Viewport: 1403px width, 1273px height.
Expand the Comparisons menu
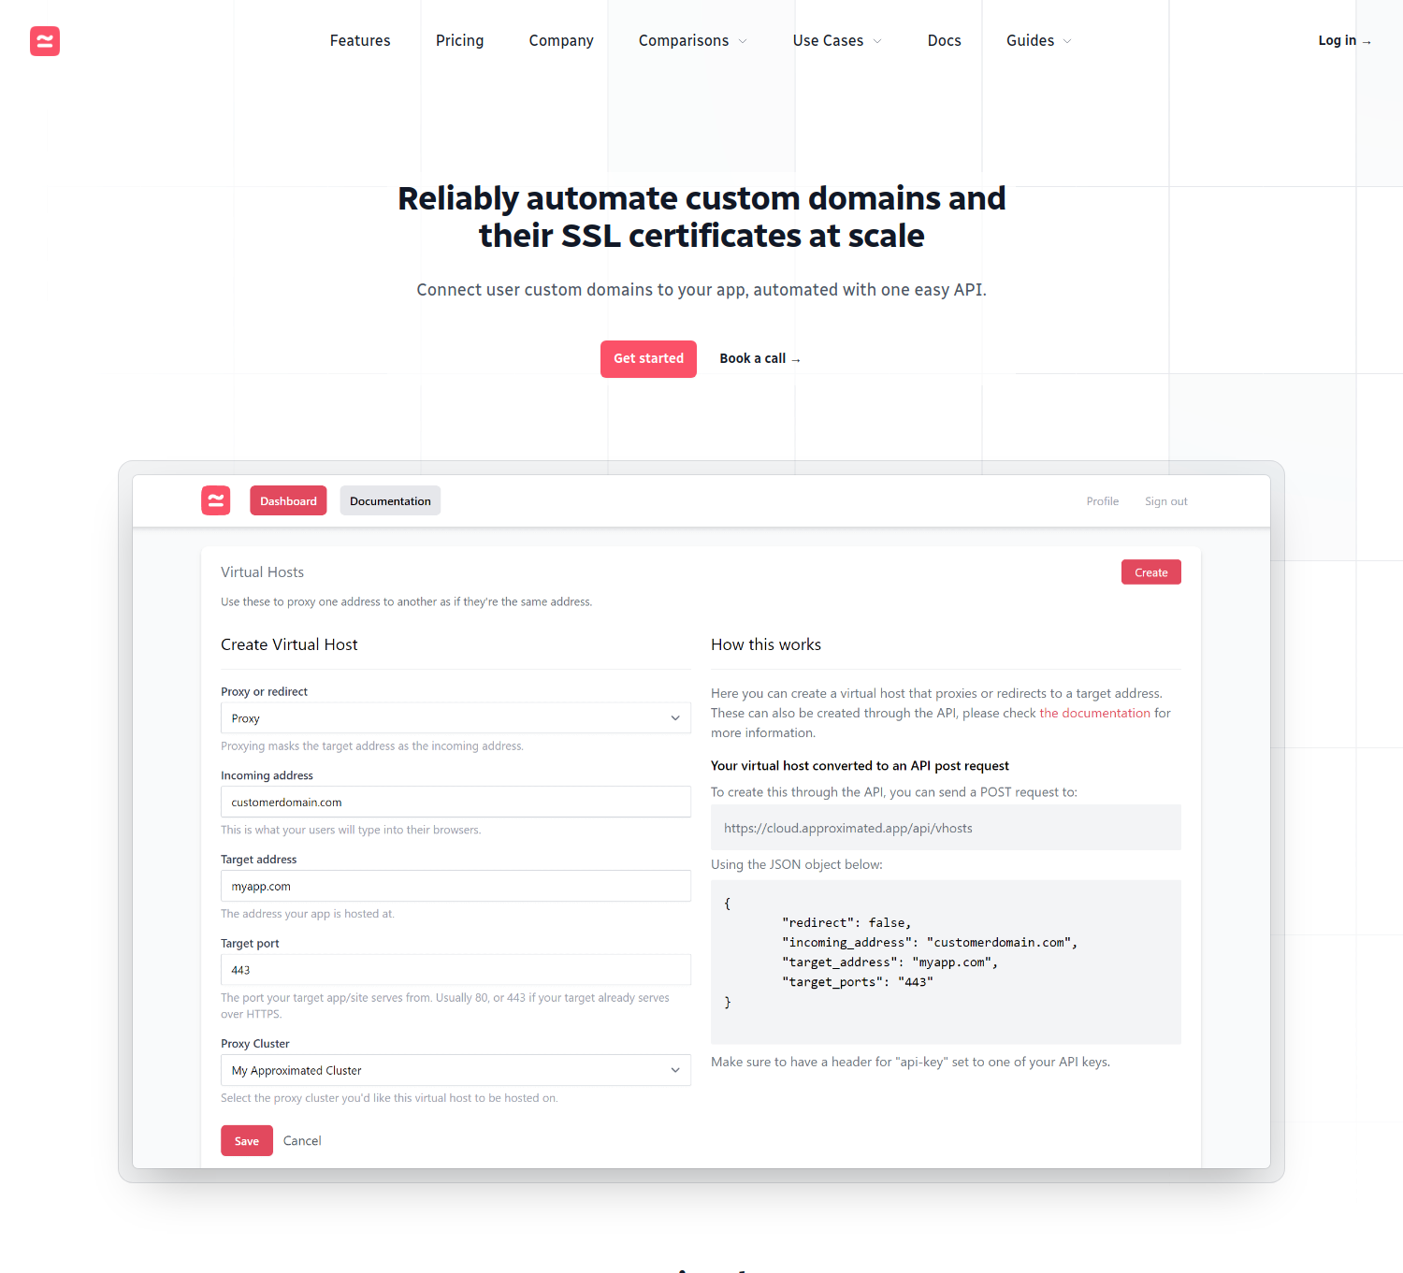pos(693,40)
